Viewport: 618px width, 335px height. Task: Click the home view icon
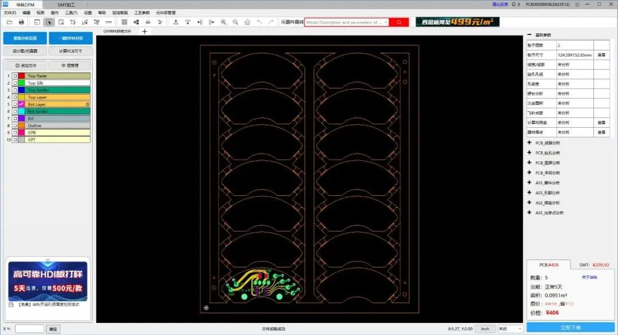click(247, 22)
